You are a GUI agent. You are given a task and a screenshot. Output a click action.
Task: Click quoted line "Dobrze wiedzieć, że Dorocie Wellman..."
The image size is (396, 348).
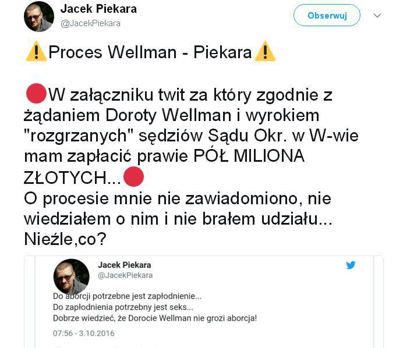(x=155, y=318)
